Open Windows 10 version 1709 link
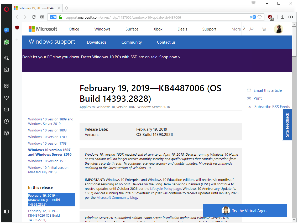The width and height of the screenshot is (298, 224). [47, 137]
